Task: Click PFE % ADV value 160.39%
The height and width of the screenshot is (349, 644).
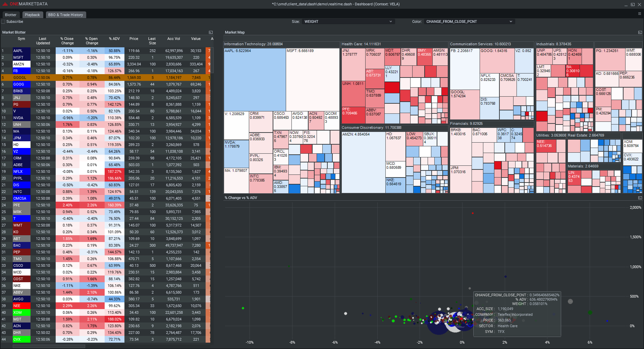Action: 114,205
